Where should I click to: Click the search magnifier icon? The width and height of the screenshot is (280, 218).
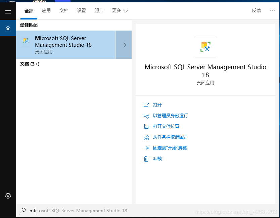pyautogui.click(x=23, y=211)
